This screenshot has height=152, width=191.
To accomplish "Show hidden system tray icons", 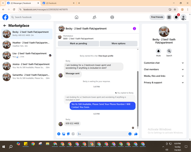I will (x=163, y=147).
